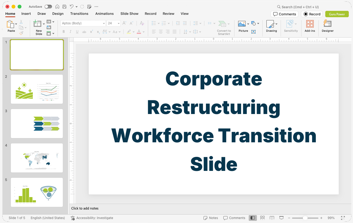Cut selection with the scissors icon
The height and width of the screenshot is (223, 353).
(21, 22)
